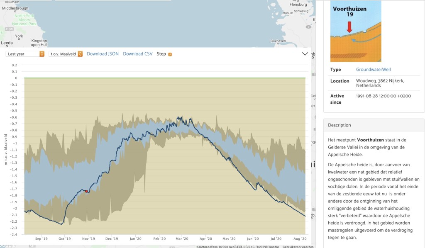Click Leeds label on the map
Image resolution: width=425 pixels, height=248 pixels.
(x=7, y=43)
